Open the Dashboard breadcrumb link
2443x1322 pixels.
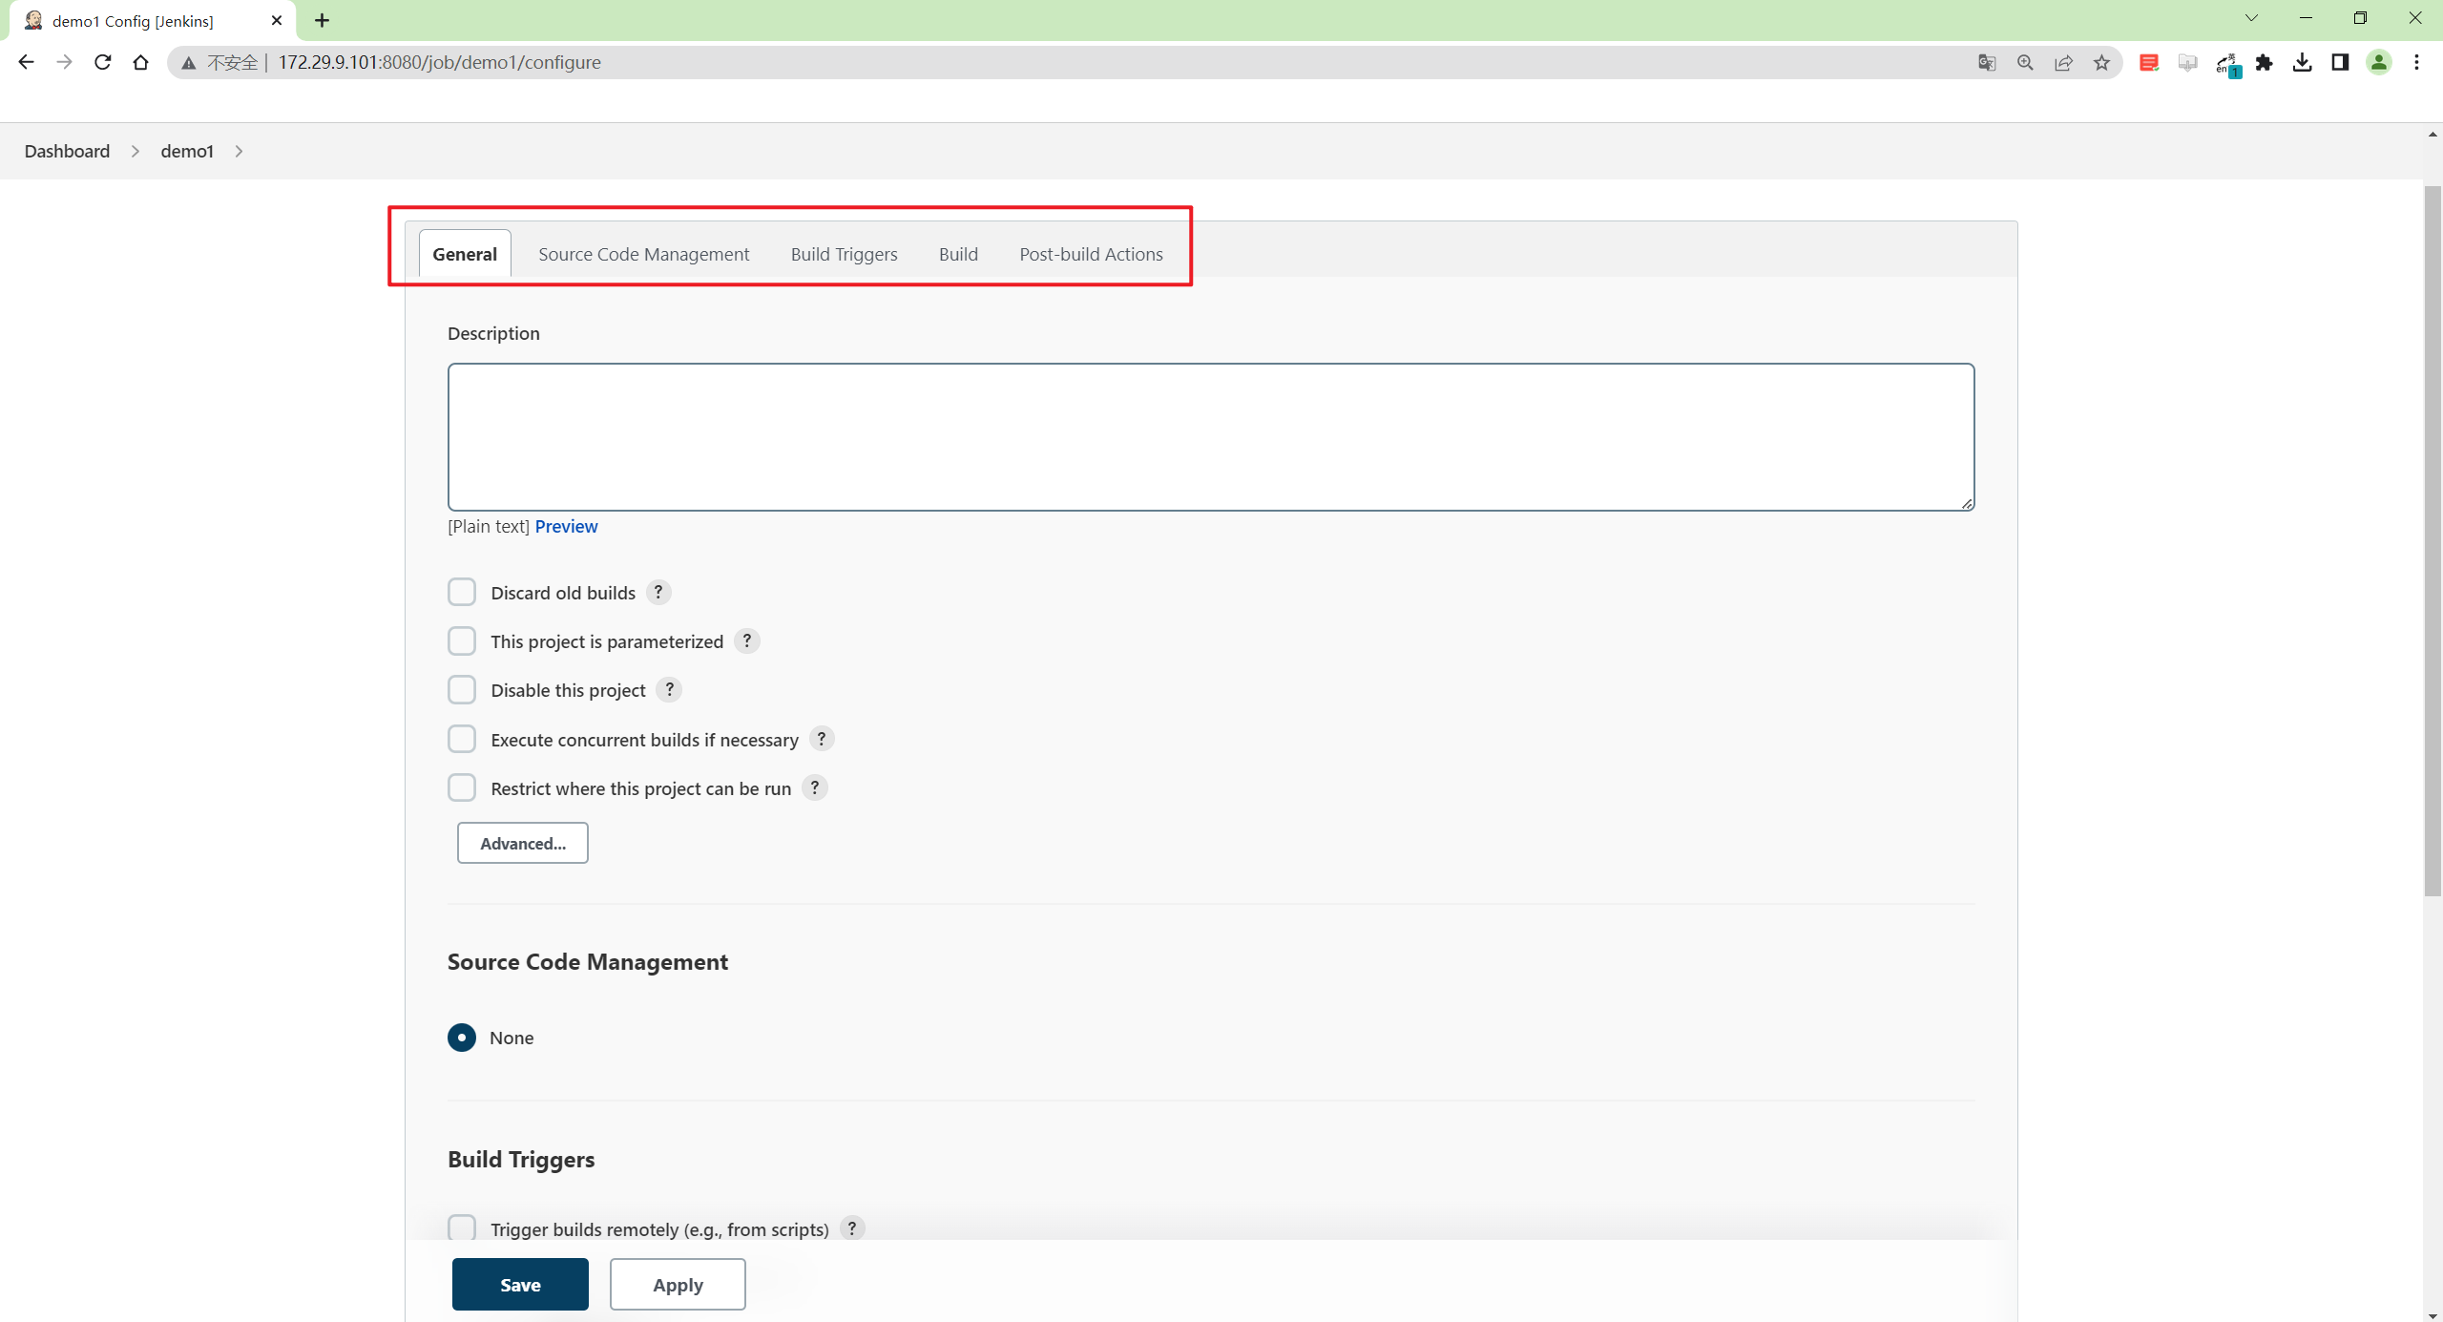(x=67, y=151)
